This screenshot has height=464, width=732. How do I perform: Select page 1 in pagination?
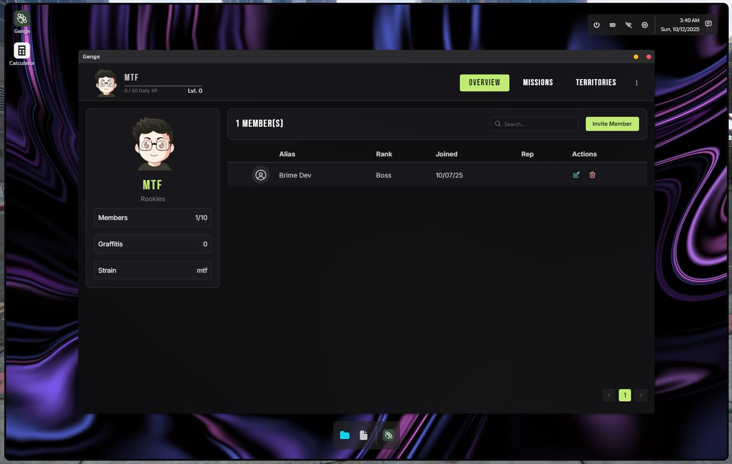click(x=625, y=395)
